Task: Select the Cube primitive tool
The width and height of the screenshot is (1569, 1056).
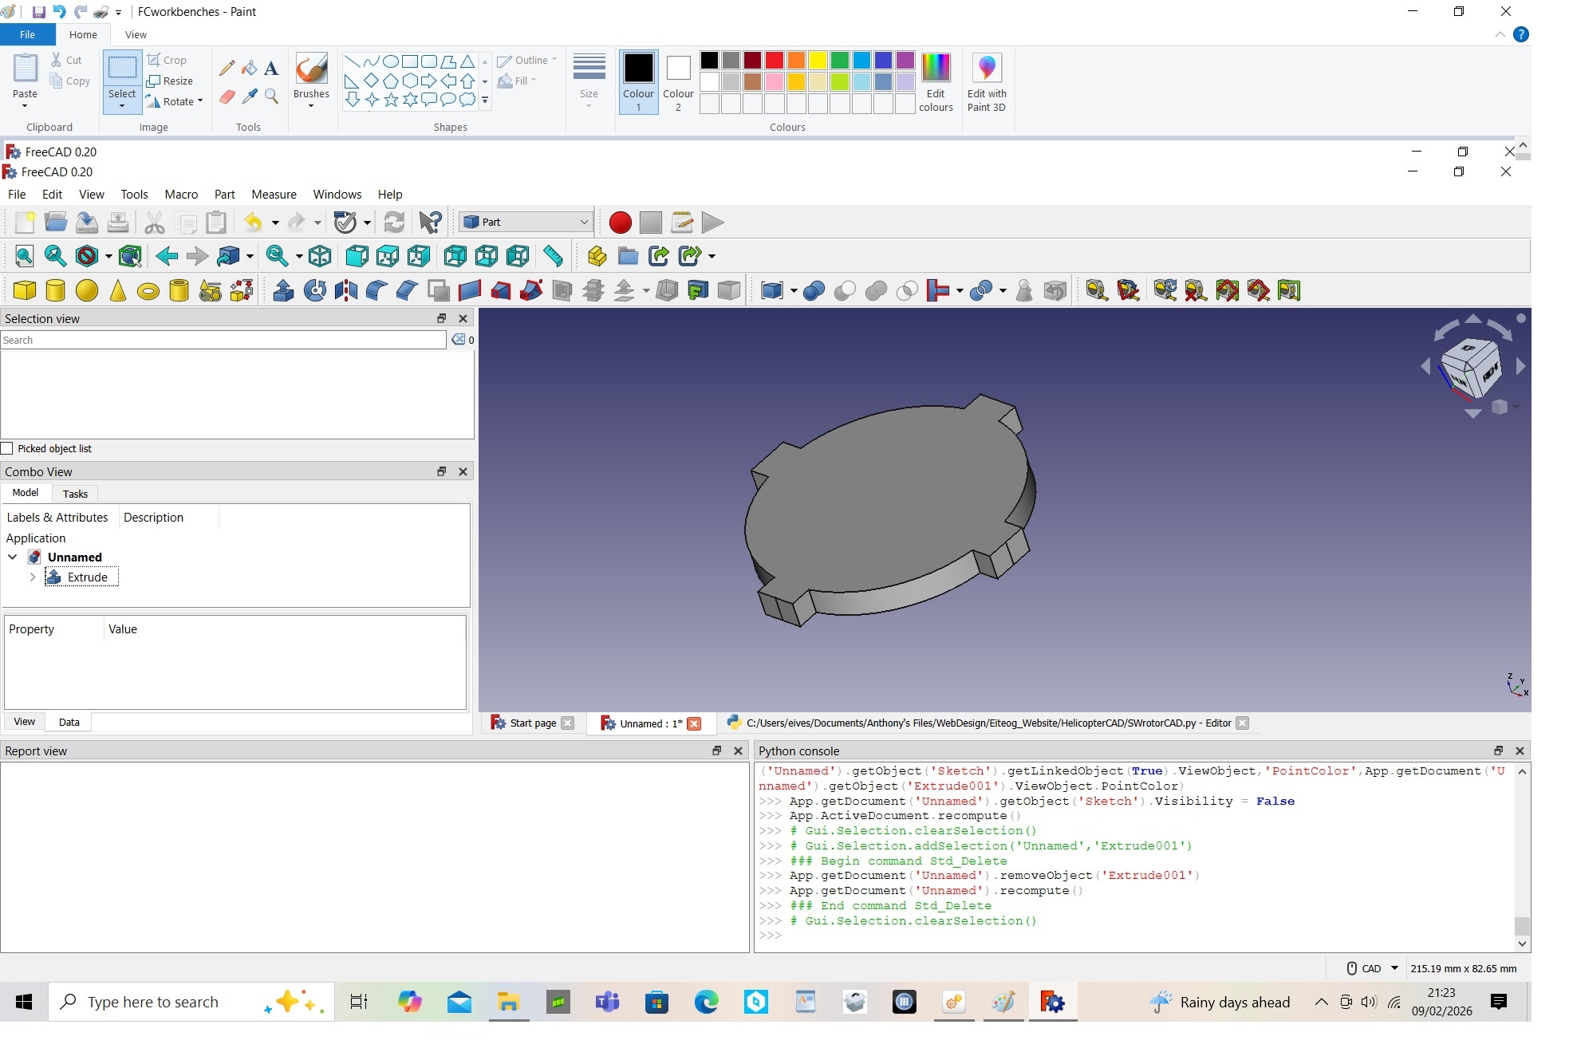Action: pos(24,290)
